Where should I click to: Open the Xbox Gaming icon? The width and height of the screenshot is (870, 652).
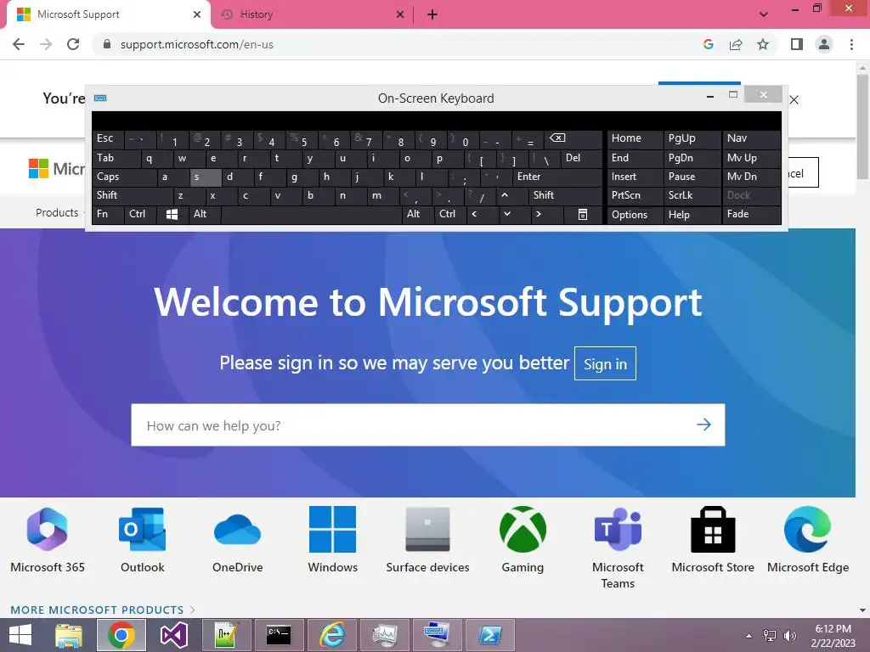point(523,530)
